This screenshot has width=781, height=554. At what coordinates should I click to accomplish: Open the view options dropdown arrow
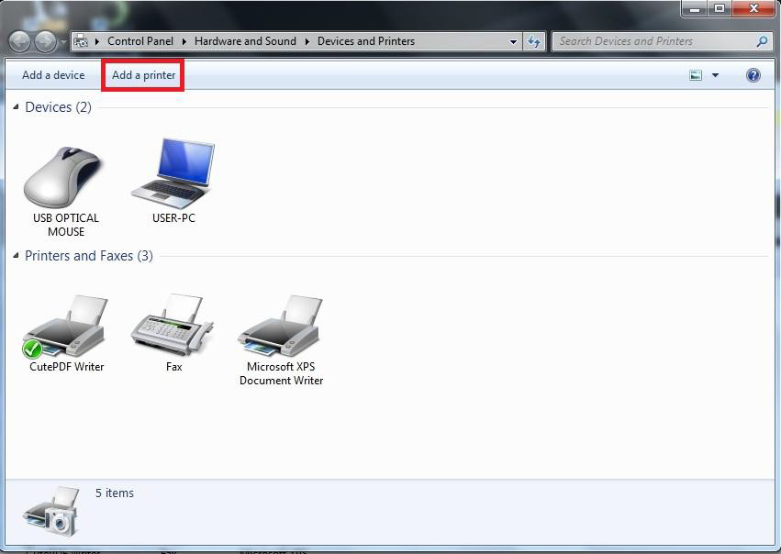click(715, 75)
